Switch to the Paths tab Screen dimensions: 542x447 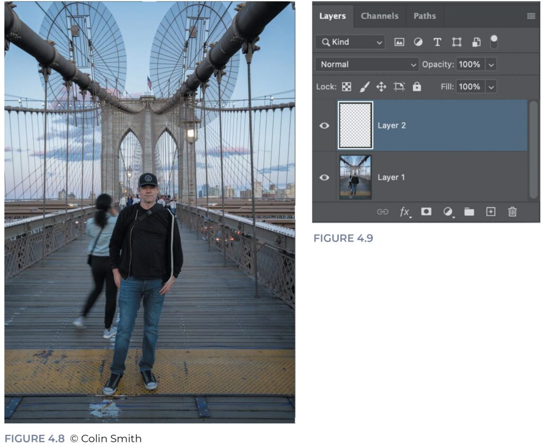pyautogui.click(x=424, y=16)
